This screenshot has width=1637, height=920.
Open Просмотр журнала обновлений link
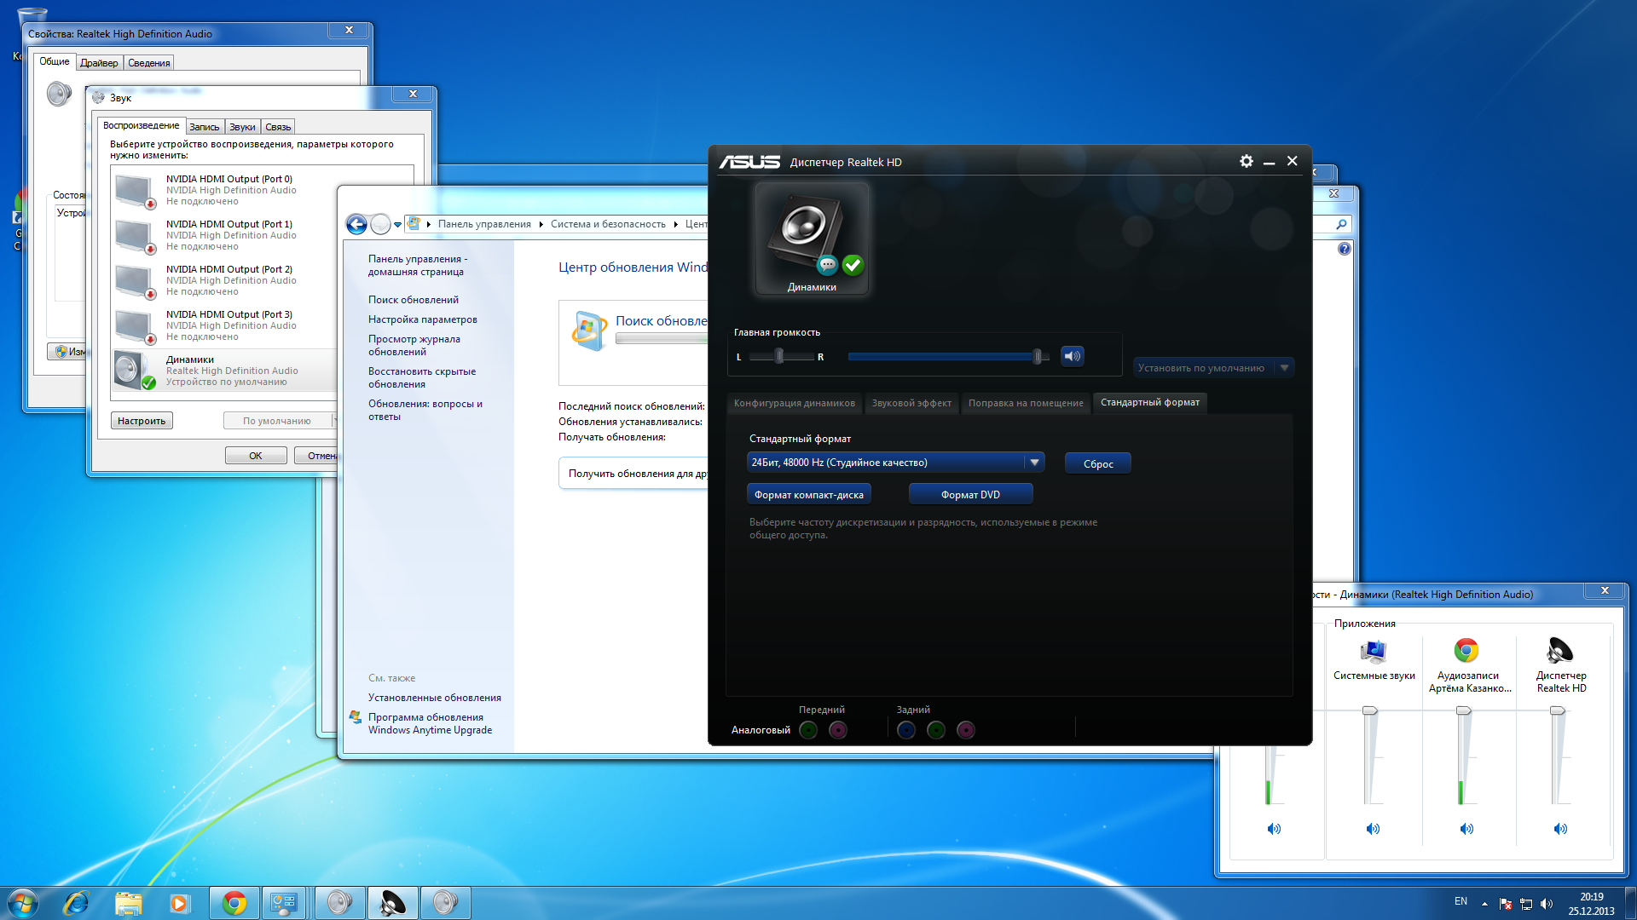pos(414,345)
